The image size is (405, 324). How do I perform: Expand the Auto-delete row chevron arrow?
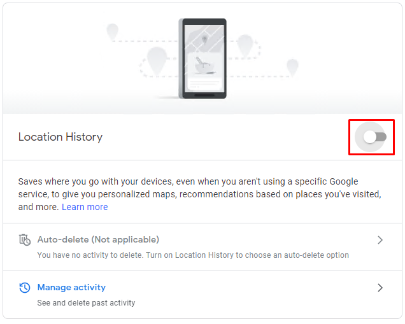tap(380, 240)
